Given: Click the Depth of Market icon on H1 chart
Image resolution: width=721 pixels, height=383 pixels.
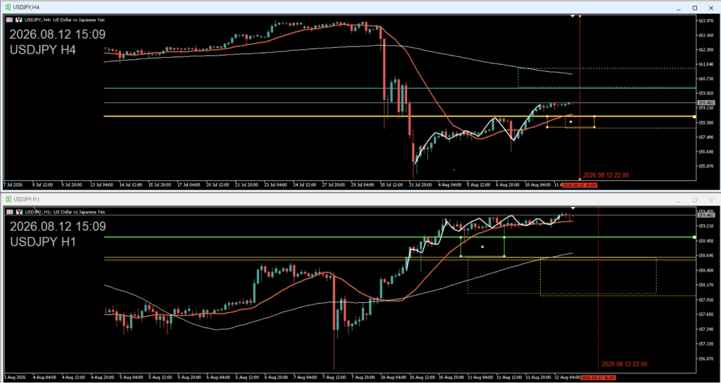Looking at the screenshot, I should pos(19,212).
